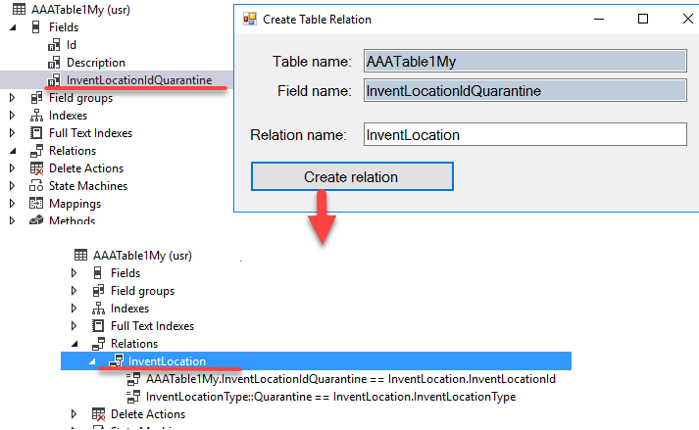Click the InventLocationType::Quarantine constraint icon
This screenshot has width=699, height=430.
(x=133, y=397)
